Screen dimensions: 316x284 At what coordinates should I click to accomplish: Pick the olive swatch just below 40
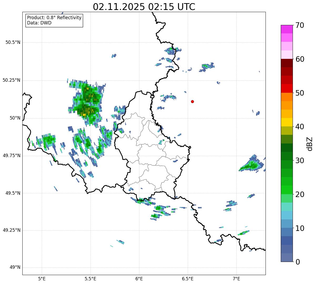click(x=287, y=131)
